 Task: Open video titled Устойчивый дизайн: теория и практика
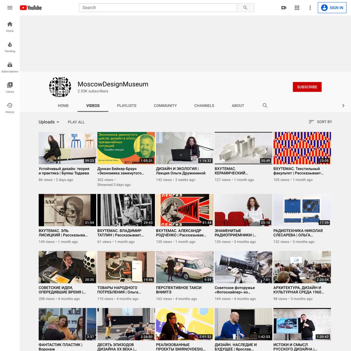coord(64,171)
